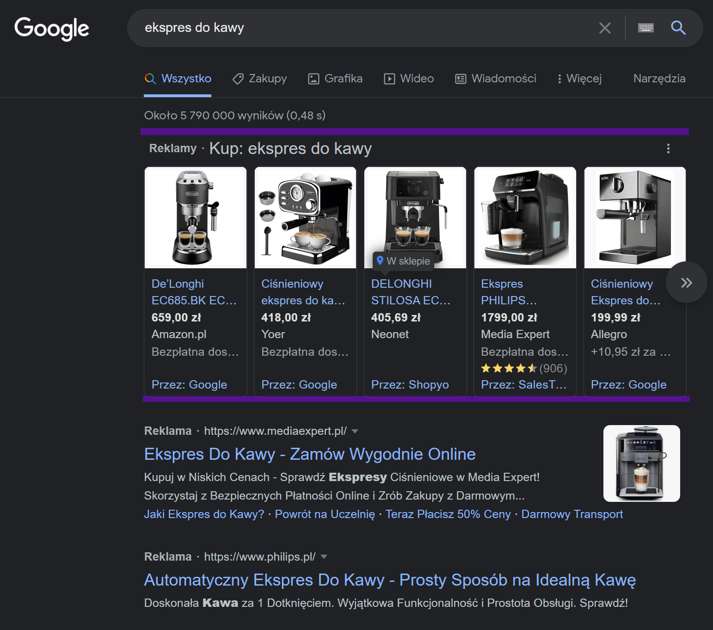Click the Neonet seller name
The height and width of the screenshot is (630, 713).
tap(390, 334)
